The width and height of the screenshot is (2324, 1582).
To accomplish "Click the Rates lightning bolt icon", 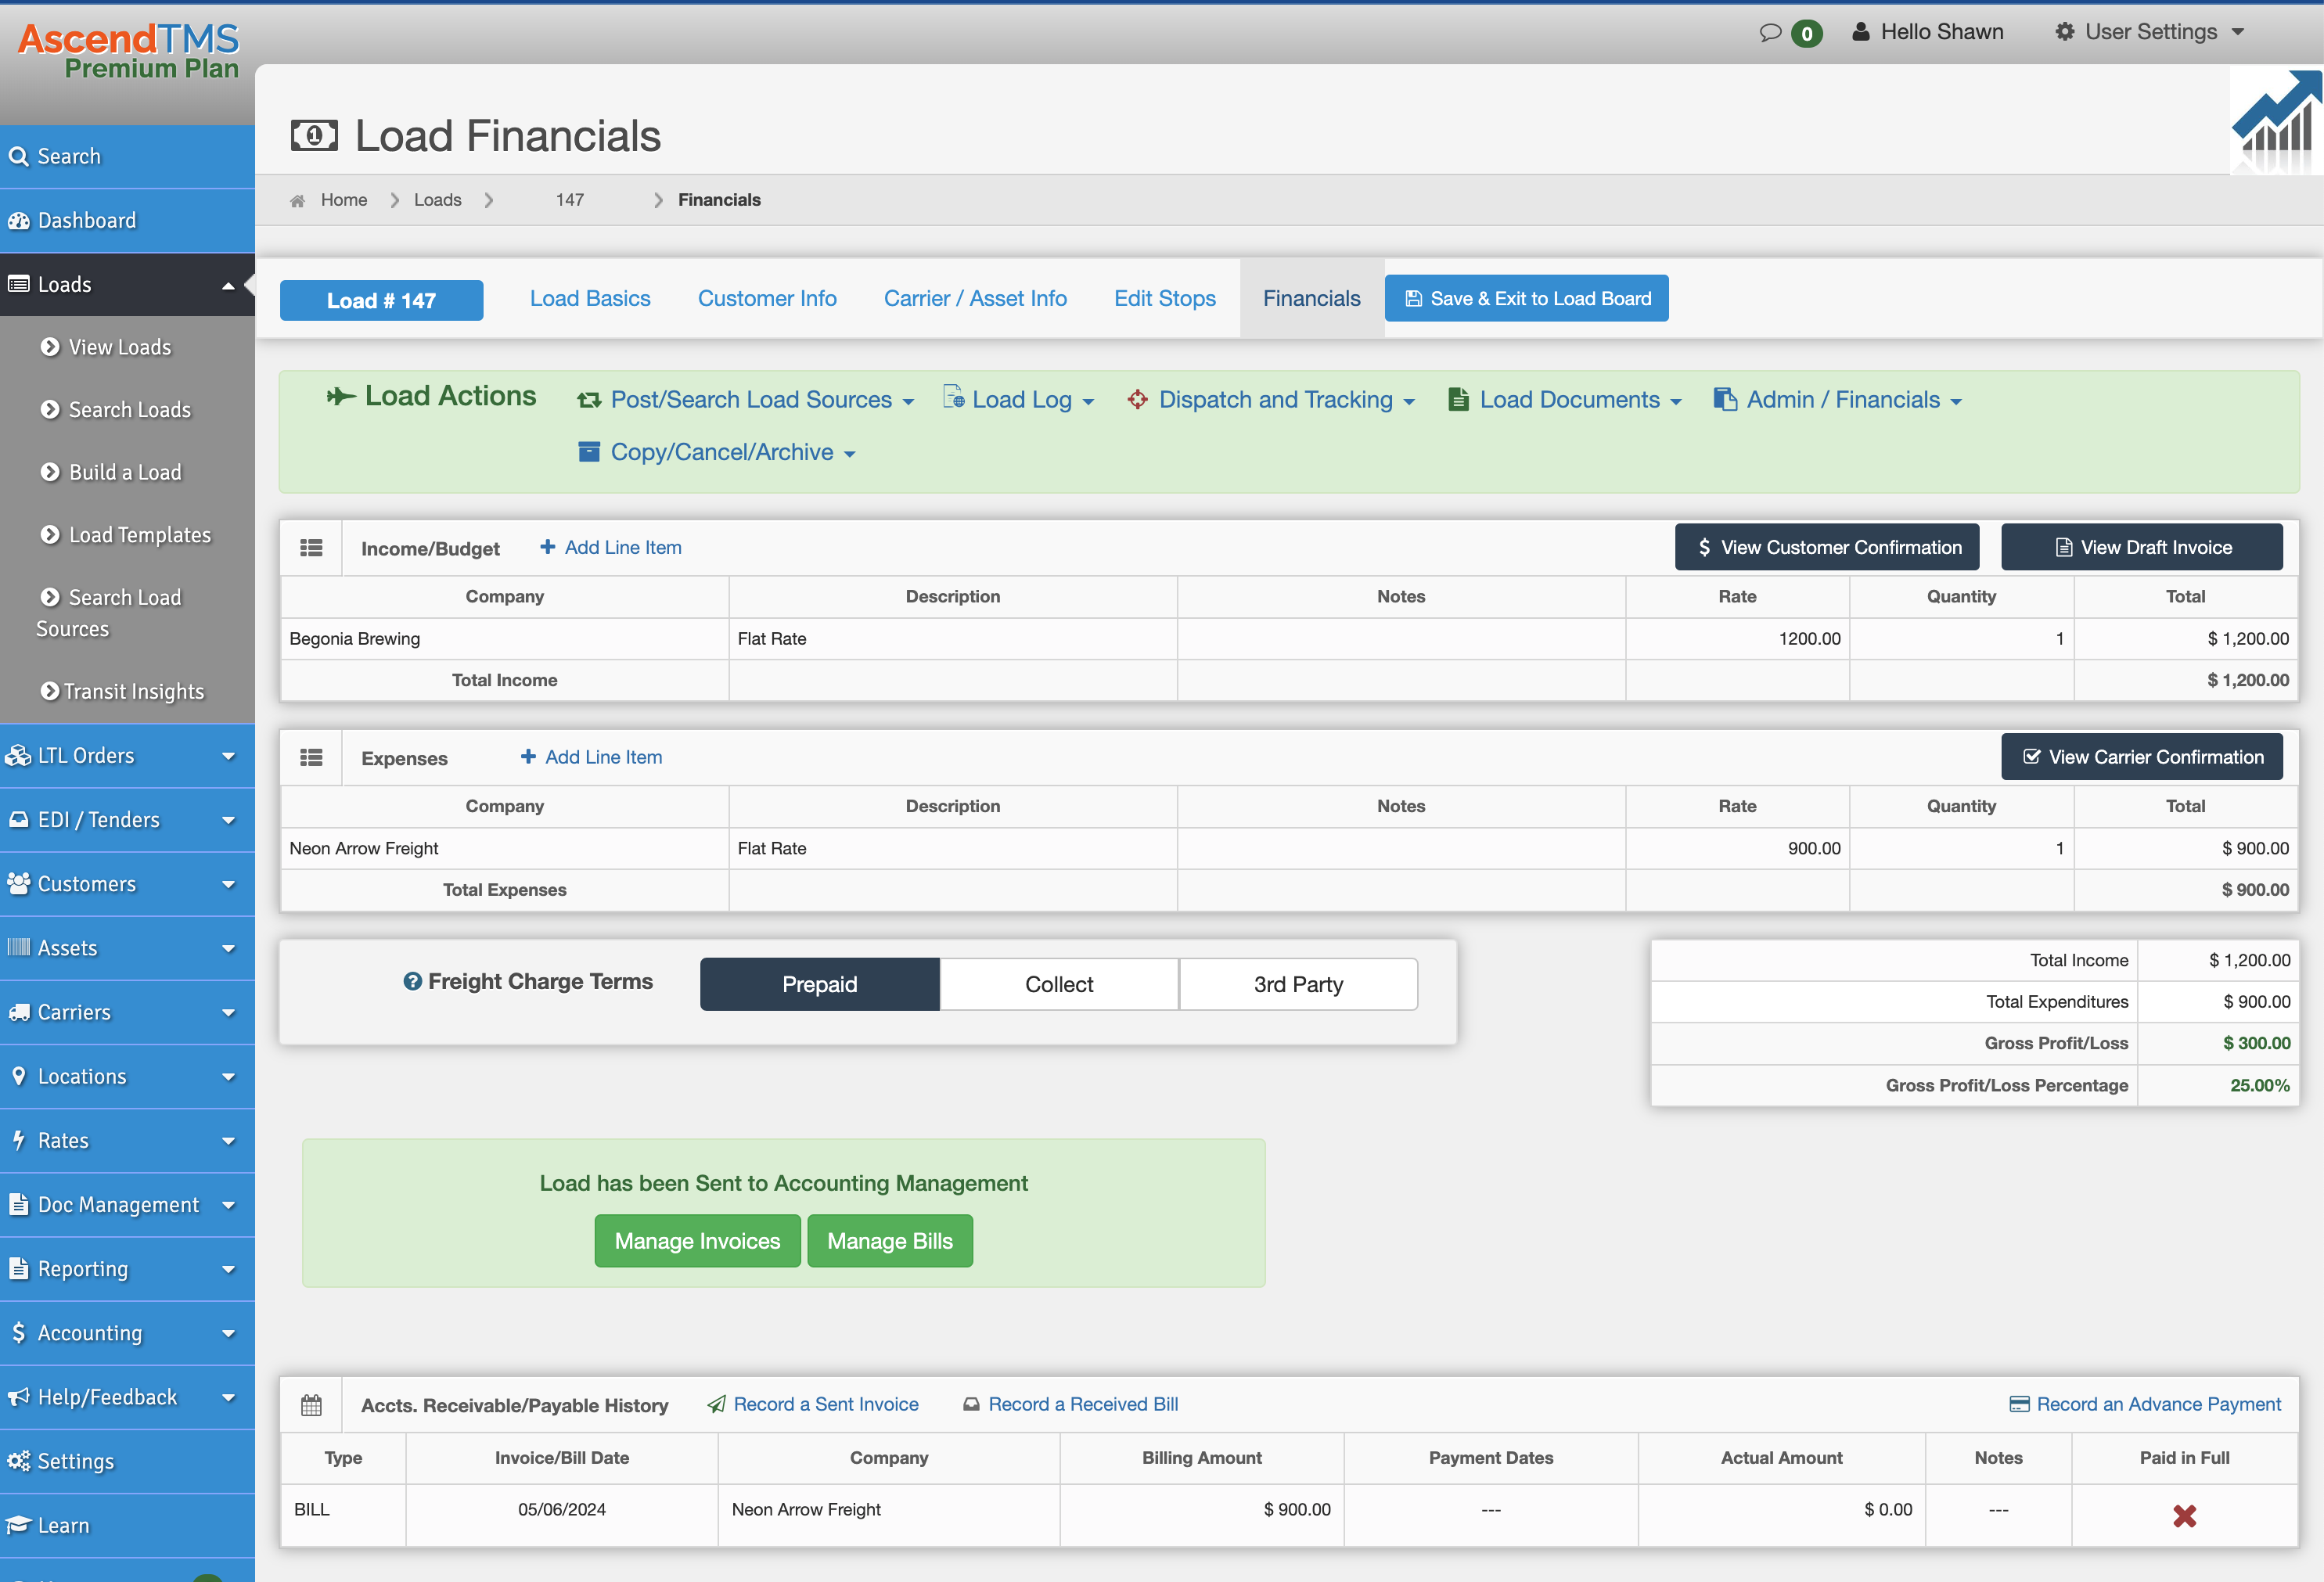I will point(18,1140).
